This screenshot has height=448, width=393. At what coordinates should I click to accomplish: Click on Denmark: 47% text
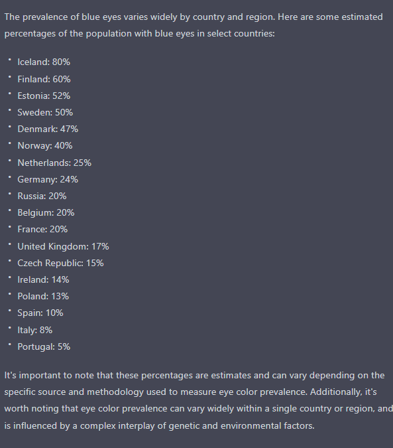click(48, 129)
